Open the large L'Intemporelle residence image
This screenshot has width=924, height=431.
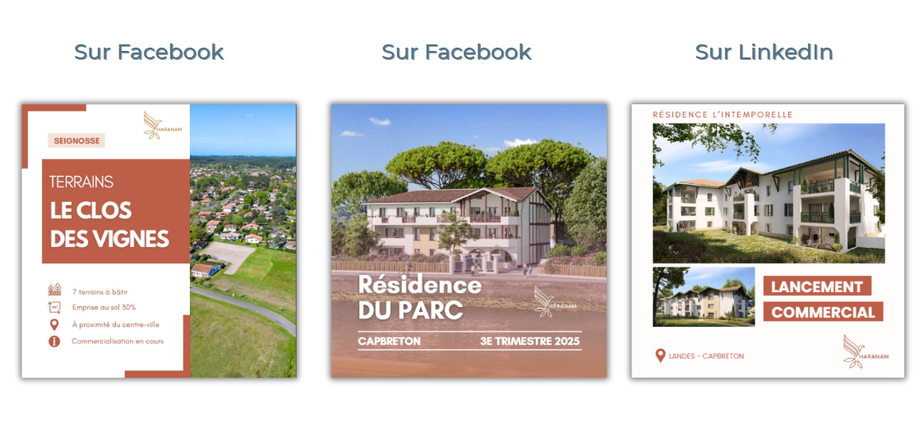(x=769, y=193)
